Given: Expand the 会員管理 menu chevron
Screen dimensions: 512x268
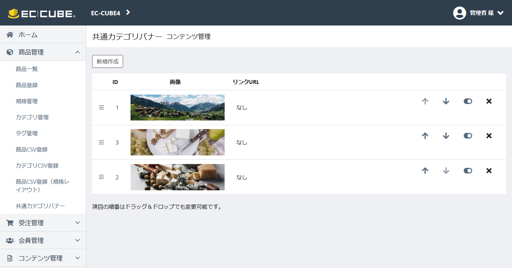Looking at the screenshot, I should pyautogui.click(x=78, y=241).
